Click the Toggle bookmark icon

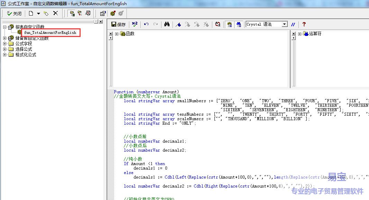[x=178, y=24]
